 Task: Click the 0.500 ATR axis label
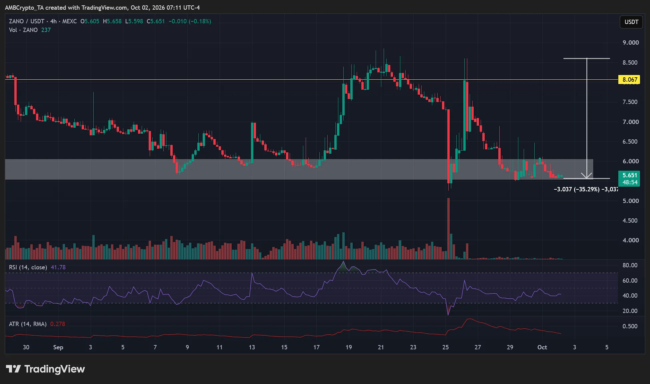[x=630, y=326]
